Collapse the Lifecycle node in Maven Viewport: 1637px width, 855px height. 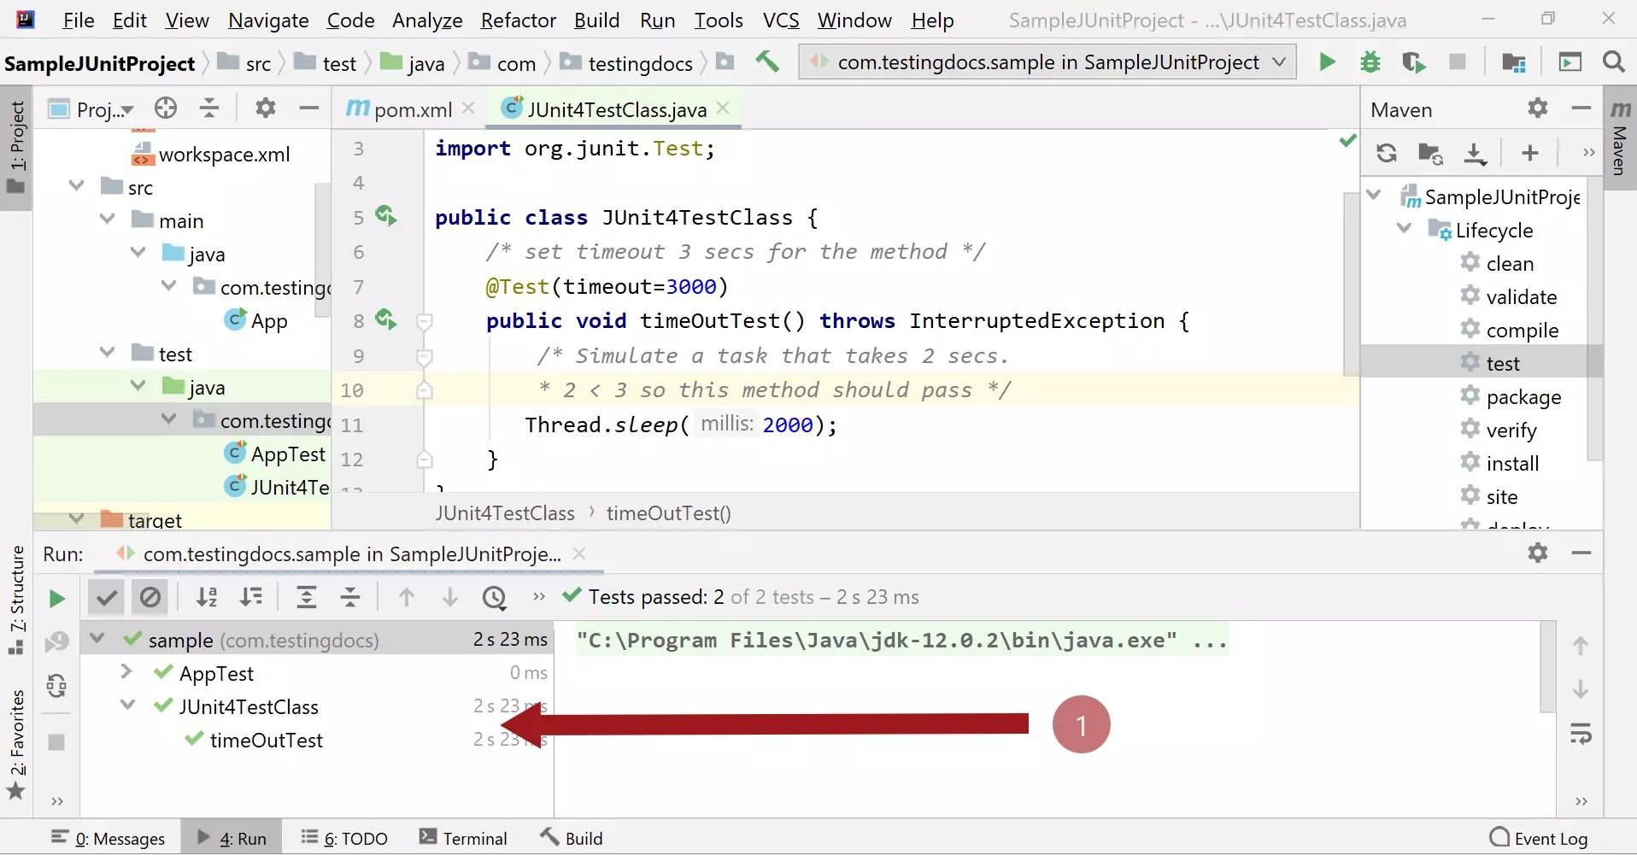coord(1404,229)
